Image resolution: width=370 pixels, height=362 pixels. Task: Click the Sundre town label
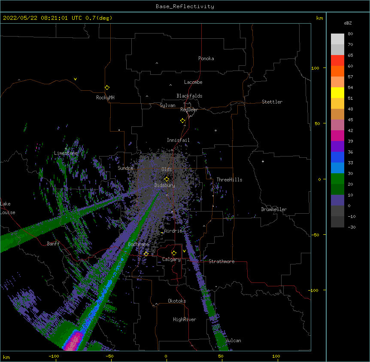tap(125, 168)
